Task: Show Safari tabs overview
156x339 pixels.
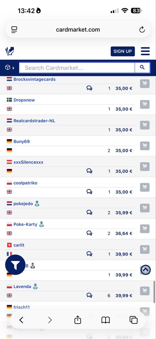Action: [x=133, y=320]
